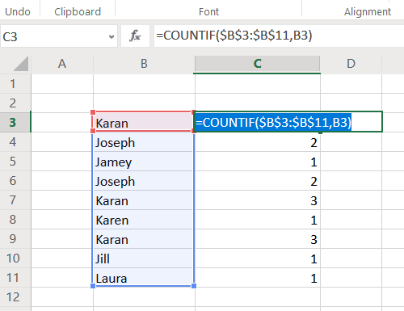Open the Name Box dropdown arrow

[x=112, y=36]
